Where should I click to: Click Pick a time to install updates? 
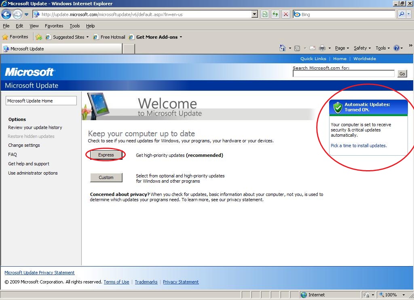tap(359, 146)
